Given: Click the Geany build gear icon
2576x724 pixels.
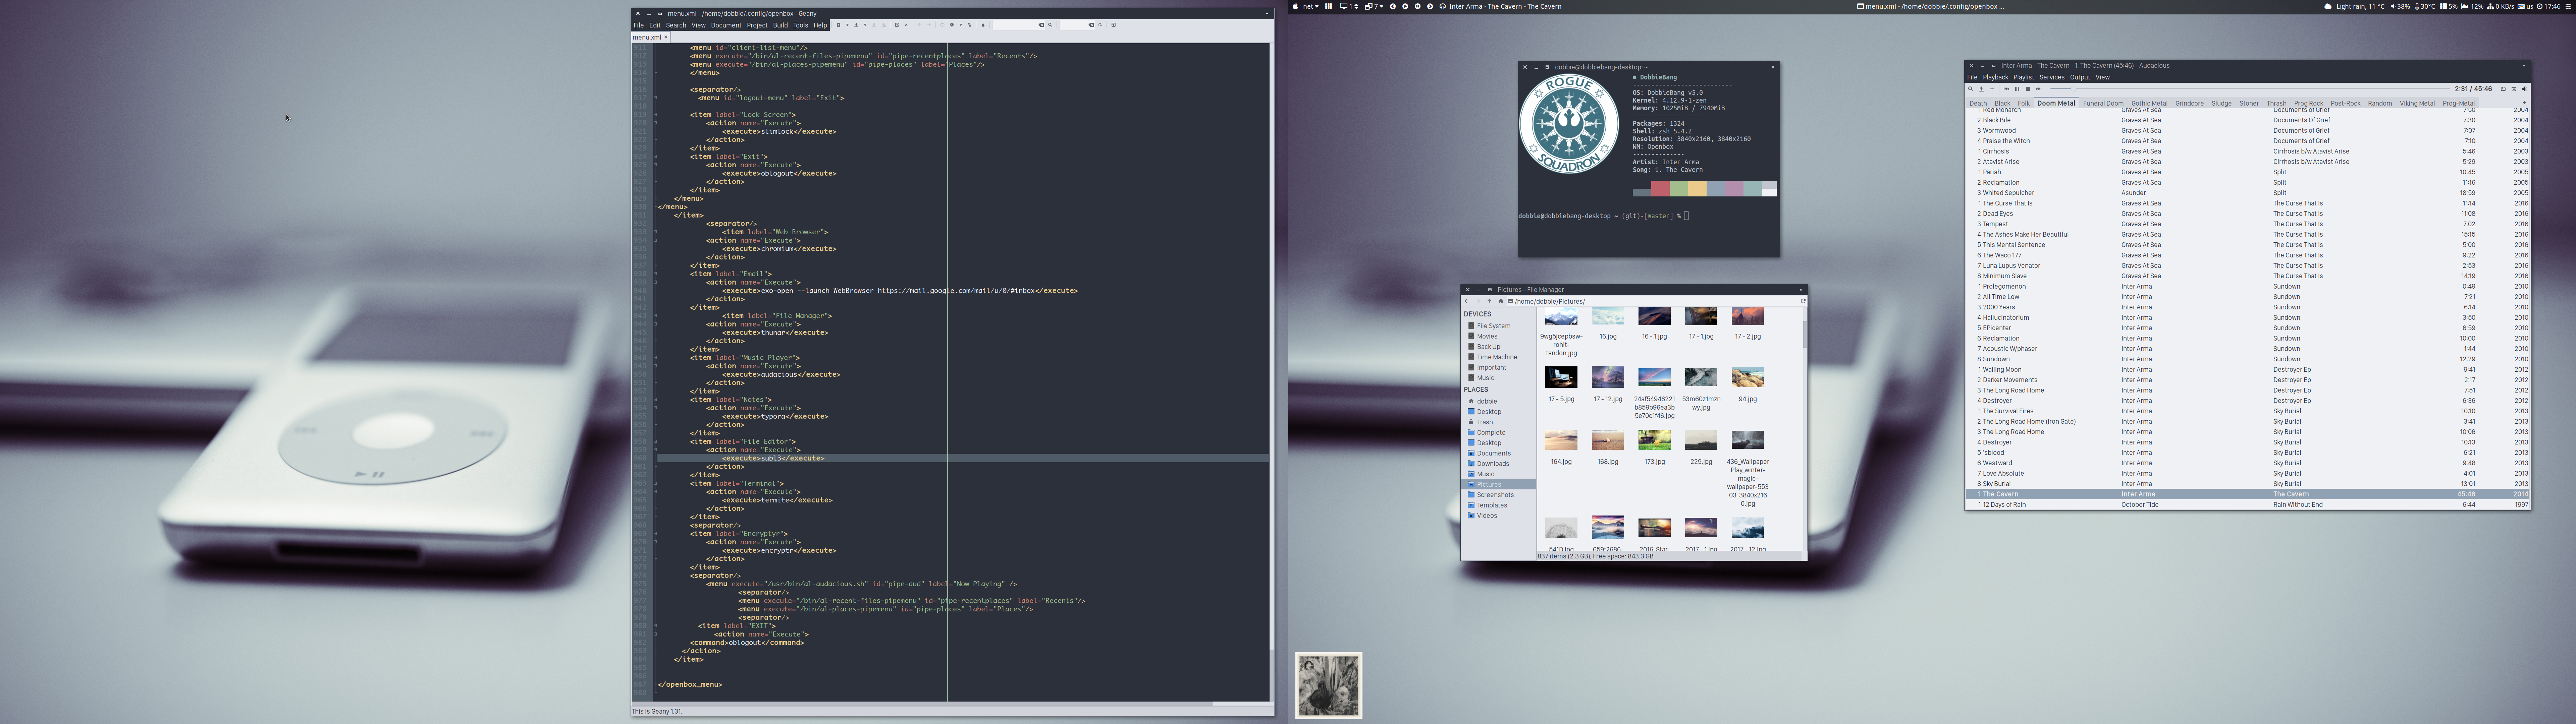Looking at the screenshot, I should (x=952, y=25).
